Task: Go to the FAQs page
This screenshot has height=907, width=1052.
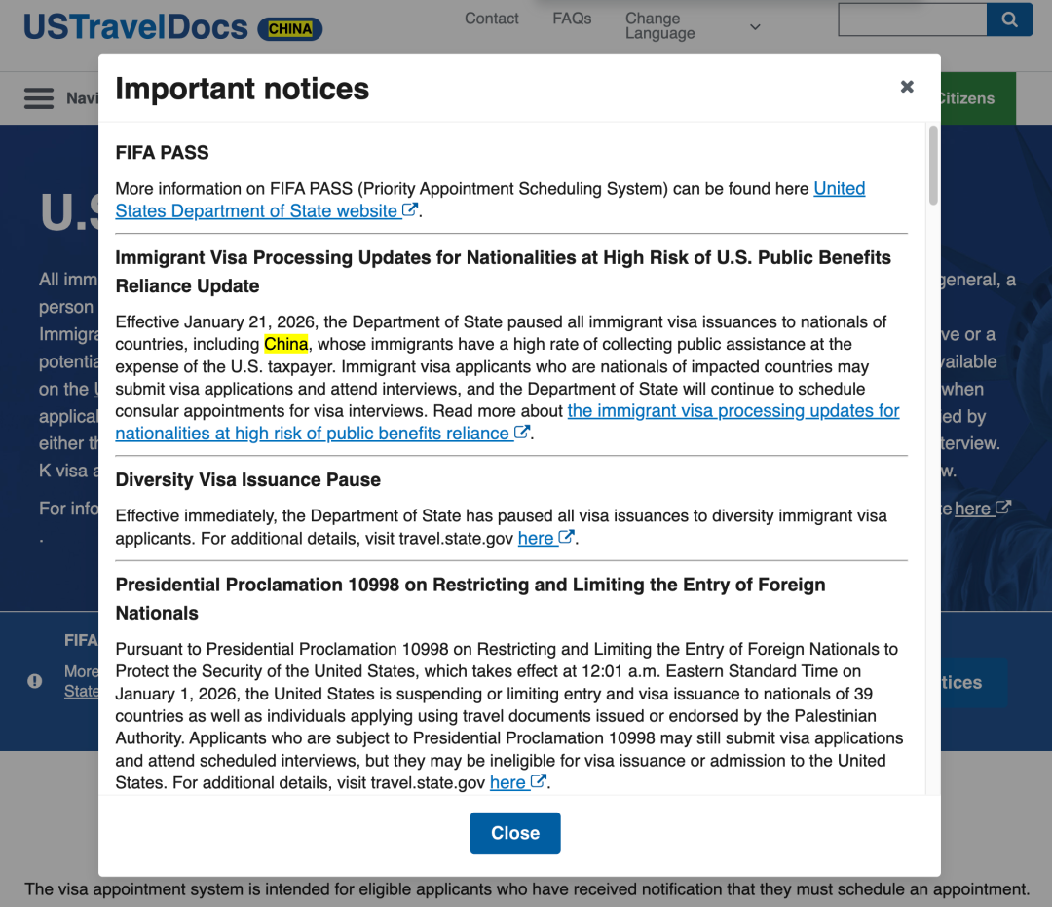Action: (x=572, y=19)
